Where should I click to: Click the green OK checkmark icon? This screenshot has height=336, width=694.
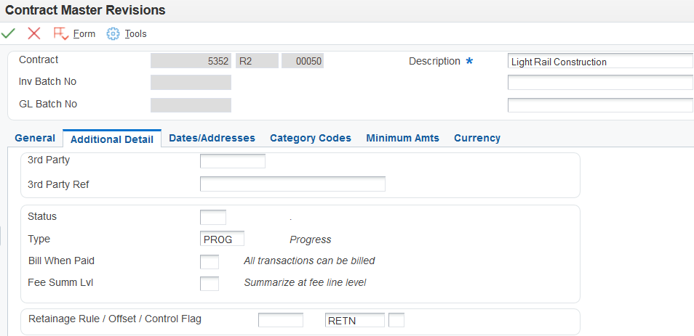9,33
